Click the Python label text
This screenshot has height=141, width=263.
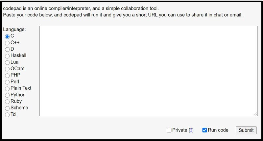pos(18,95)
